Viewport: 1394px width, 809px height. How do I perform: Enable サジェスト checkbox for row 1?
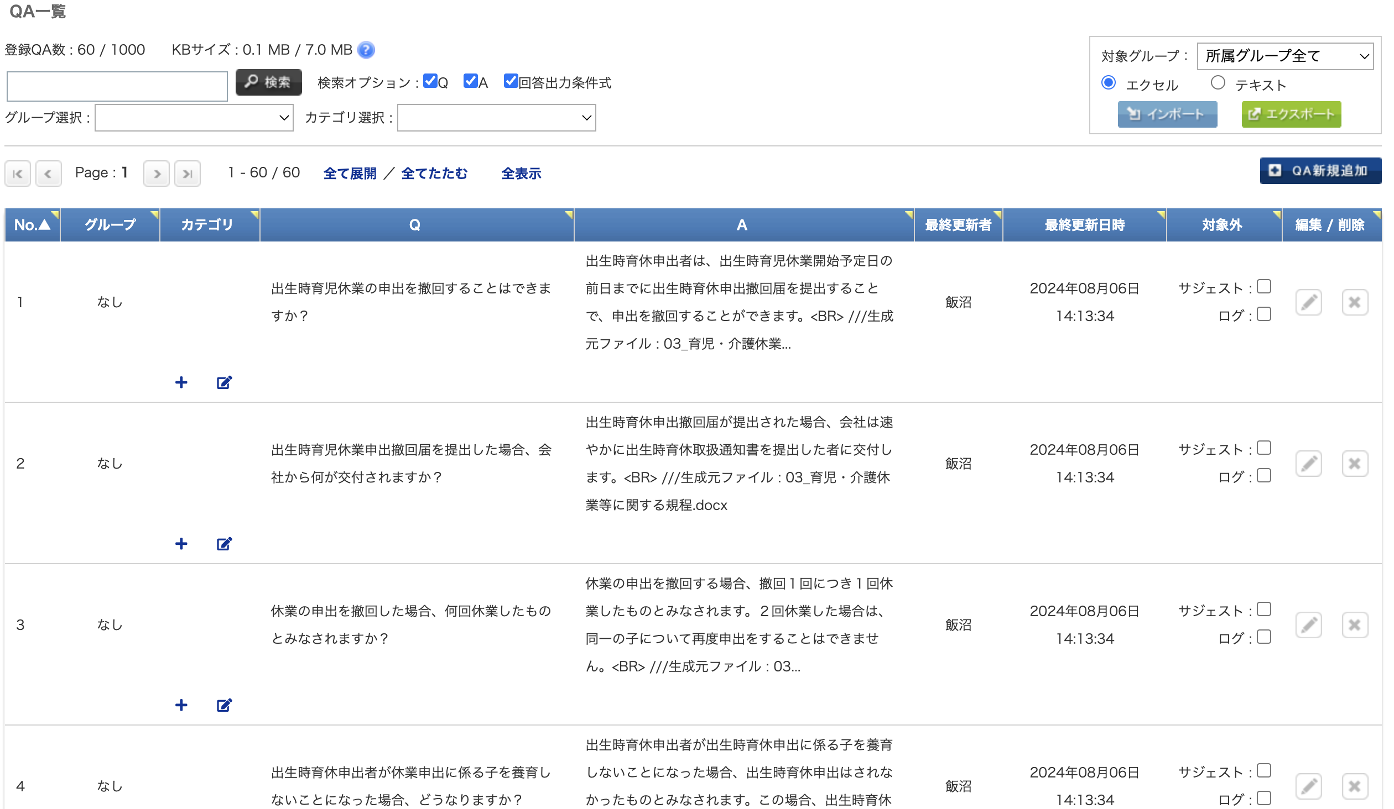(1264, 286)
